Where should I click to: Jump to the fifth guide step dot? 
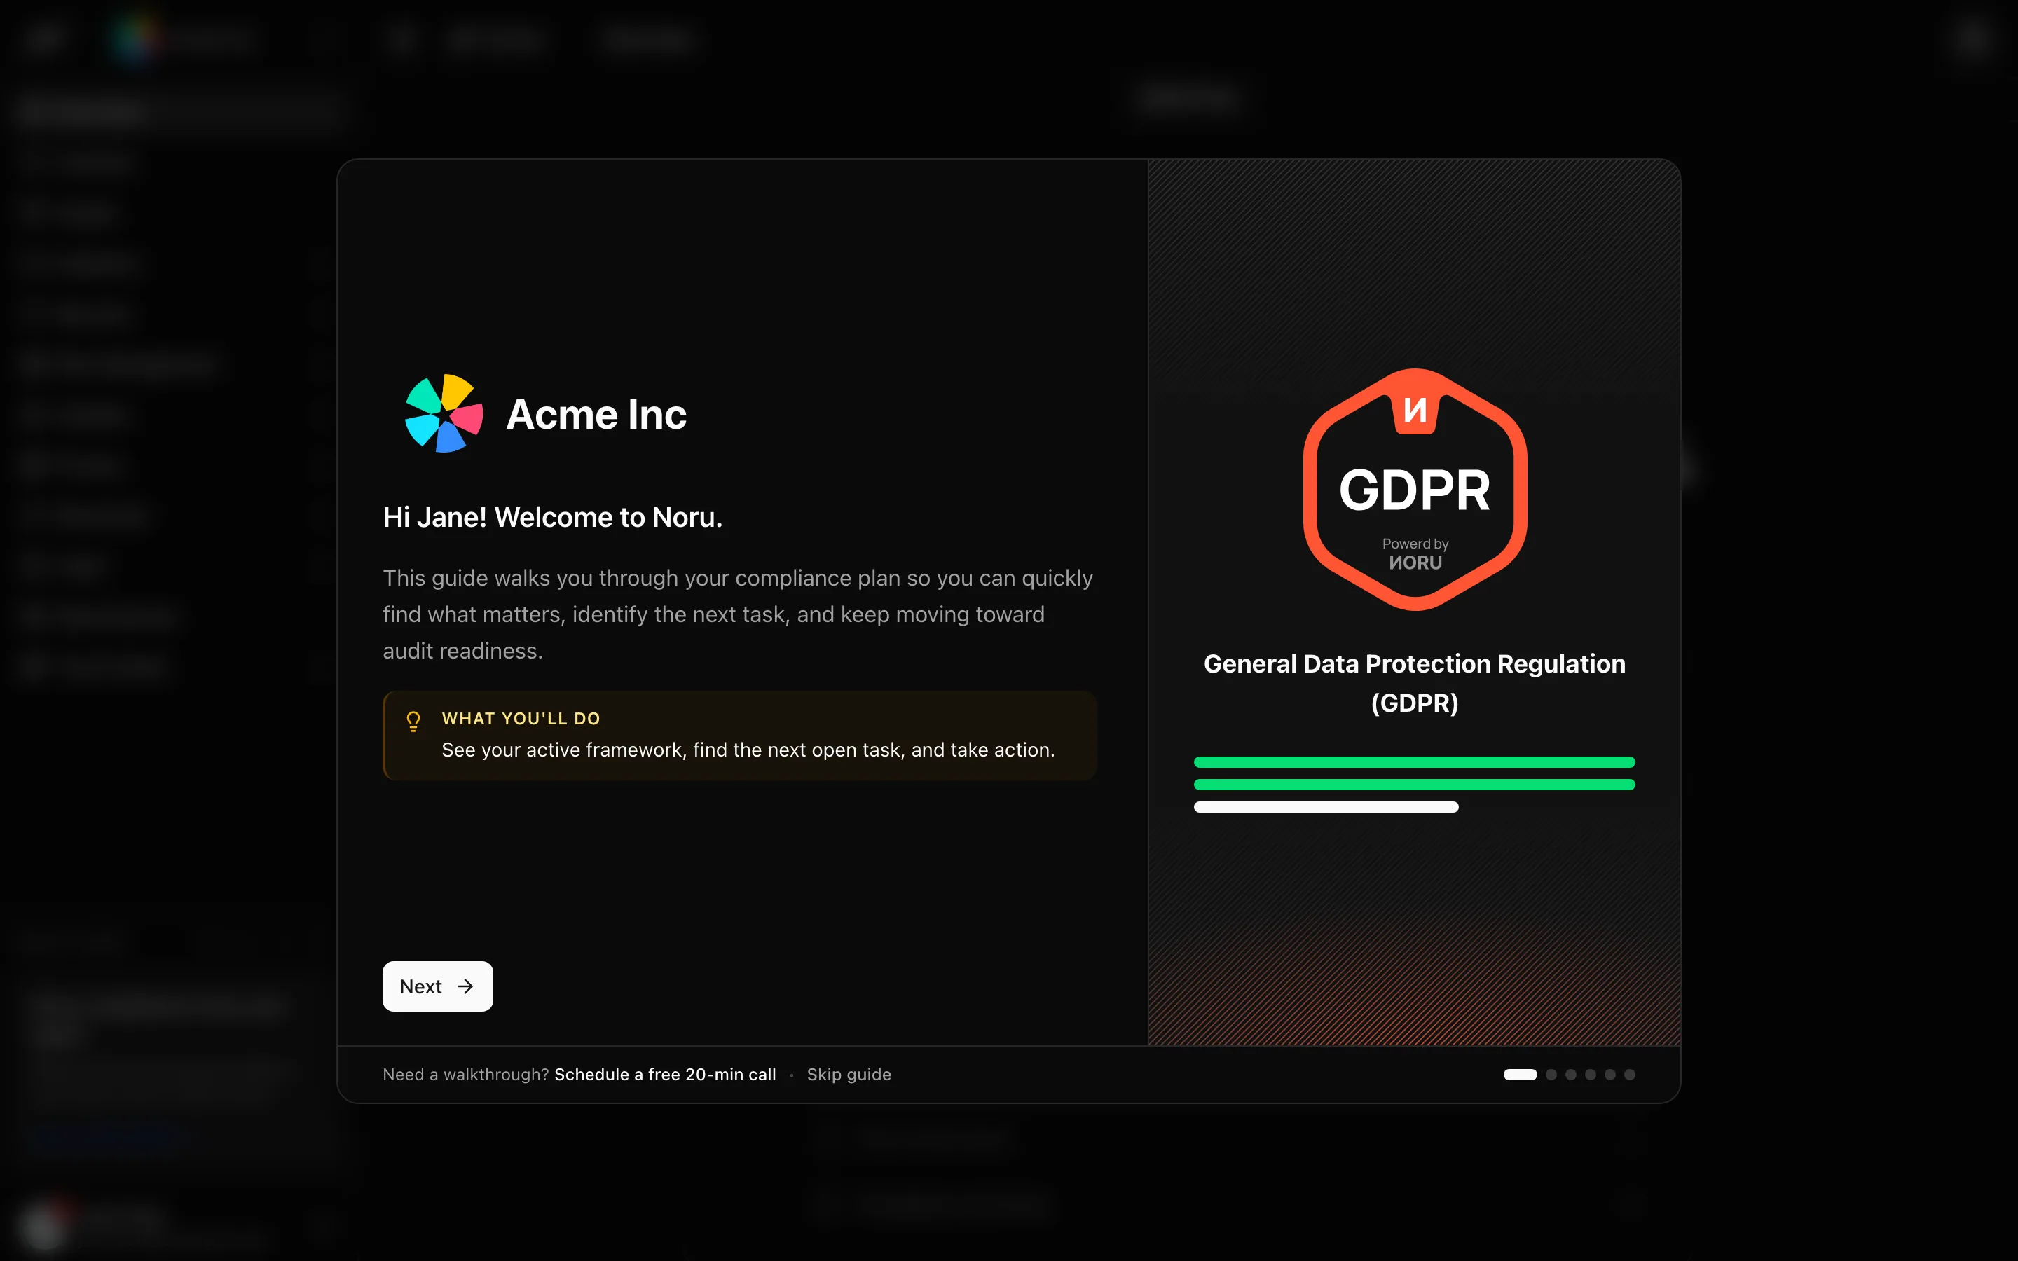1609,1074
